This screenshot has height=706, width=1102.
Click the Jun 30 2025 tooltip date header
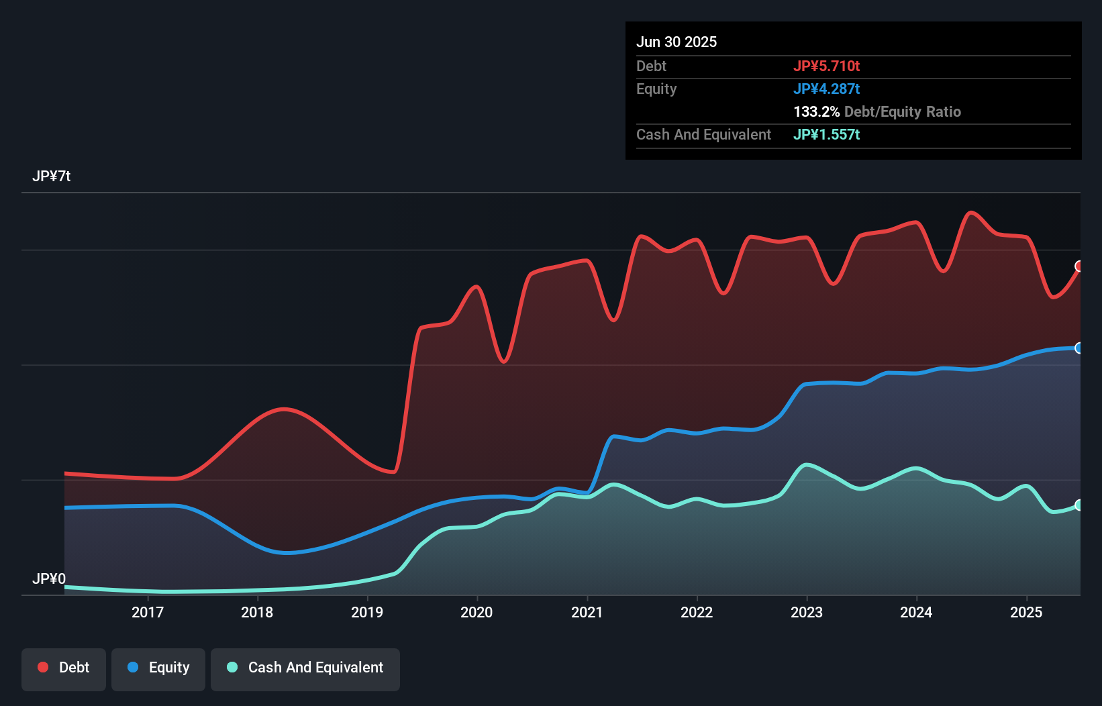point(677,42)
